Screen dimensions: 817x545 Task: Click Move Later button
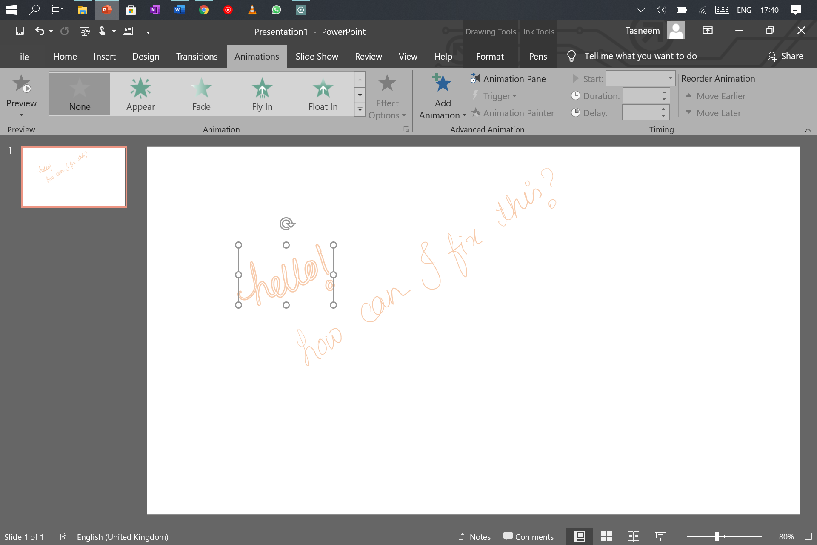point(714,113)
